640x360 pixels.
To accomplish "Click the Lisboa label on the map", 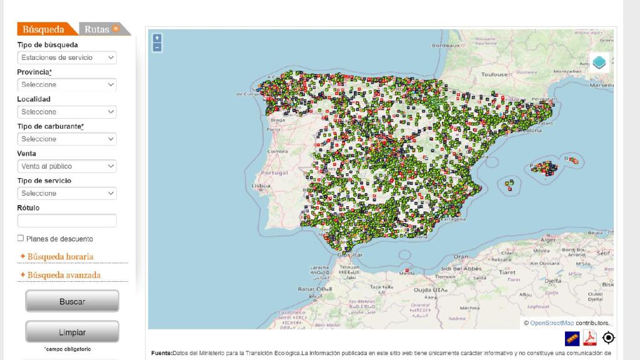I will click(261, 186).
